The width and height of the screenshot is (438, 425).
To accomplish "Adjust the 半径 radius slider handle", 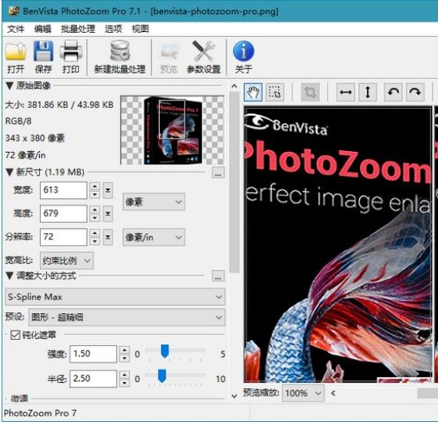I will 162,376.
